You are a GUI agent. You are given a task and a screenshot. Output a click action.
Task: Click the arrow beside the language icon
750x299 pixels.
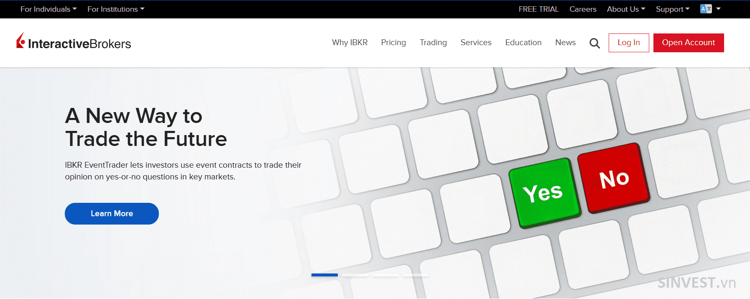(x=718, y=9)
